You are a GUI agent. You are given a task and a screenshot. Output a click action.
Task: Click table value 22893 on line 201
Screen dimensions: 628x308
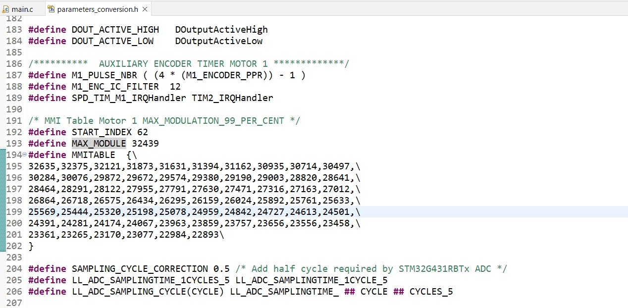pos(206,234)
